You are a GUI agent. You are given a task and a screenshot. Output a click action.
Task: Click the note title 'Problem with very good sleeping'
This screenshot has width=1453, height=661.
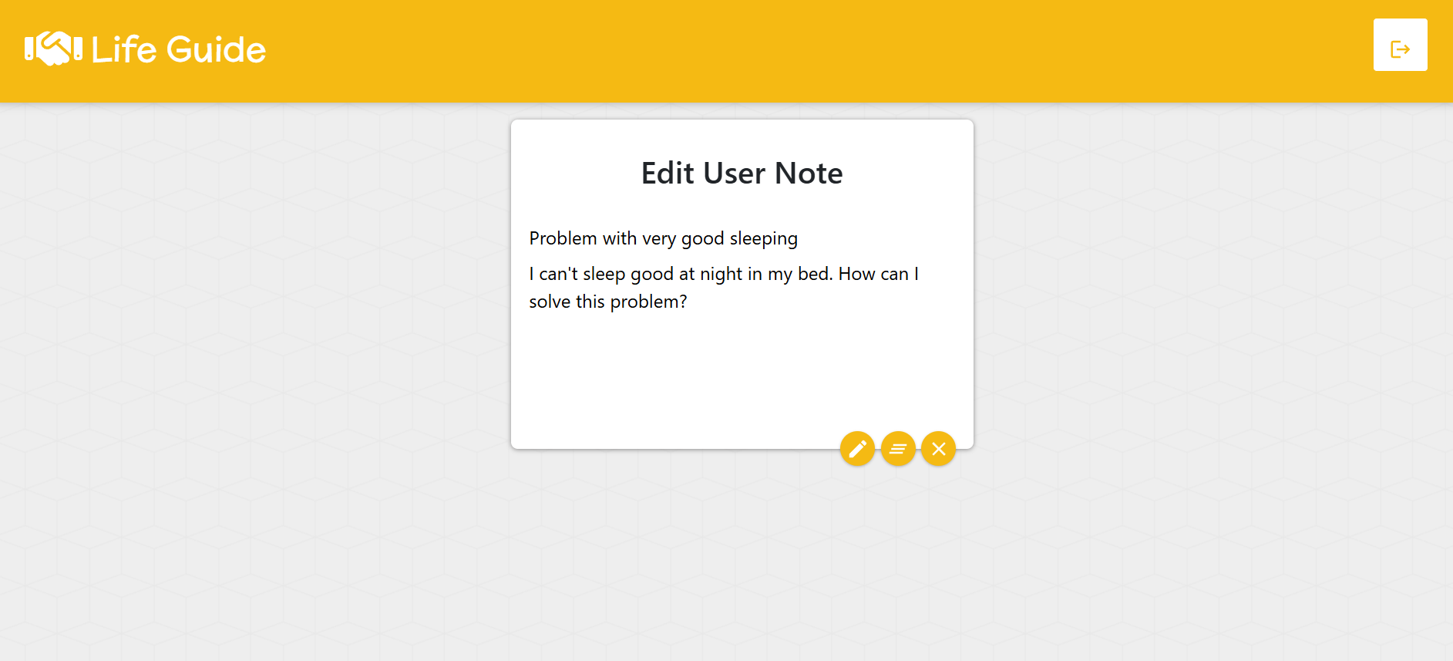(x=663, y=238)
